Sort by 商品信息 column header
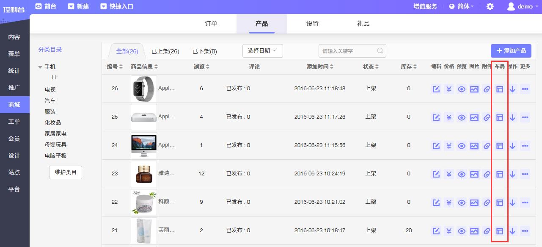542x247 pixels. point(144,67)
